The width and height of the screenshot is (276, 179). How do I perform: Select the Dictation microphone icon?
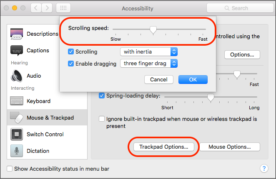17,151
